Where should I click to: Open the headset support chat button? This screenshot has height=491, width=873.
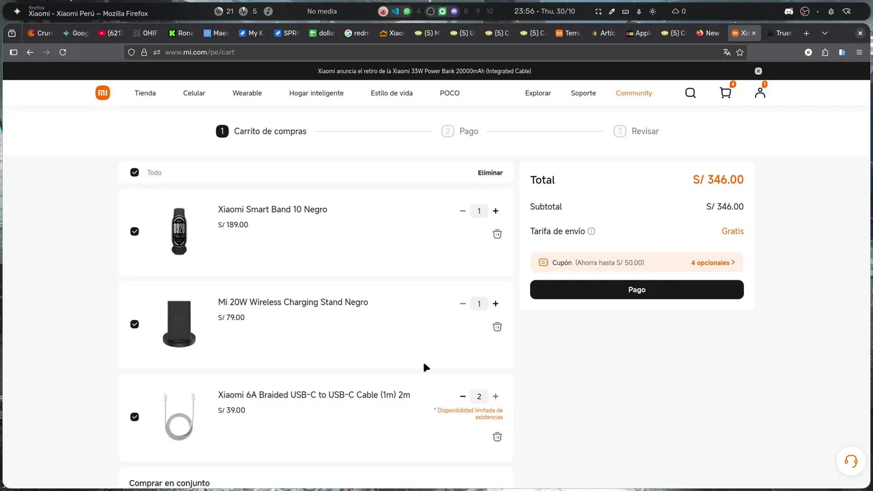(850, 461)
